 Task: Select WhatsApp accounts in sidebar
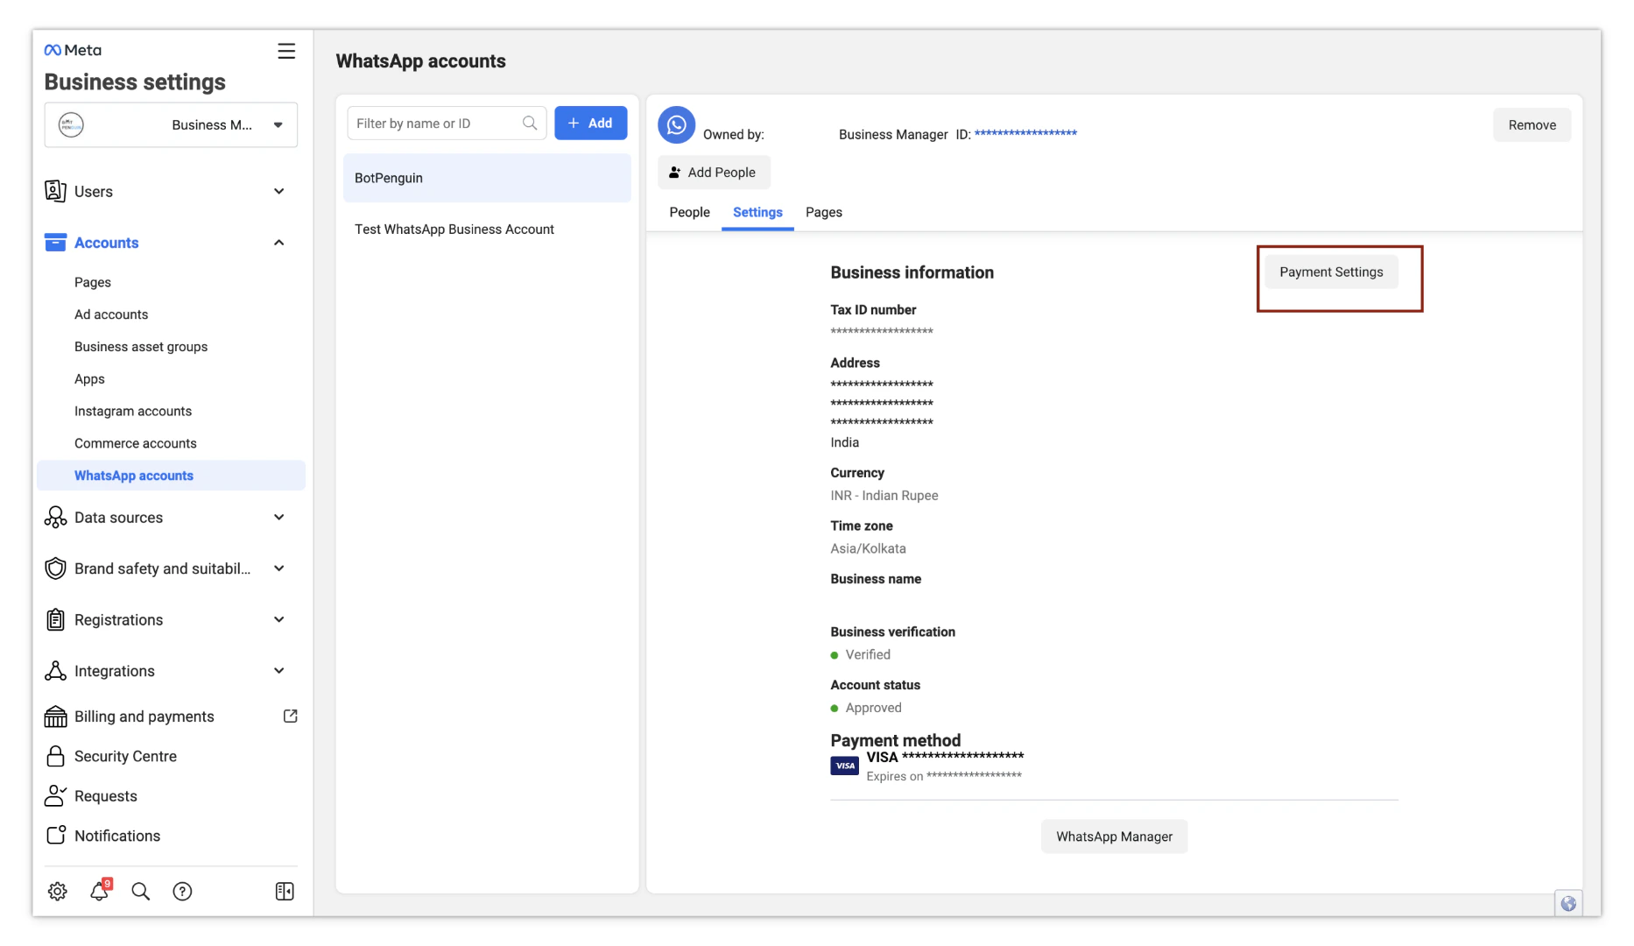point(171,476)
